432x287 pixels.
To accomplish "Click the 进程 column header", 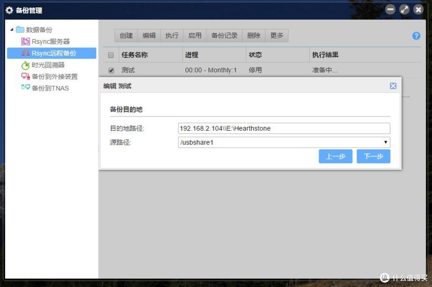I will click(192, 55).
